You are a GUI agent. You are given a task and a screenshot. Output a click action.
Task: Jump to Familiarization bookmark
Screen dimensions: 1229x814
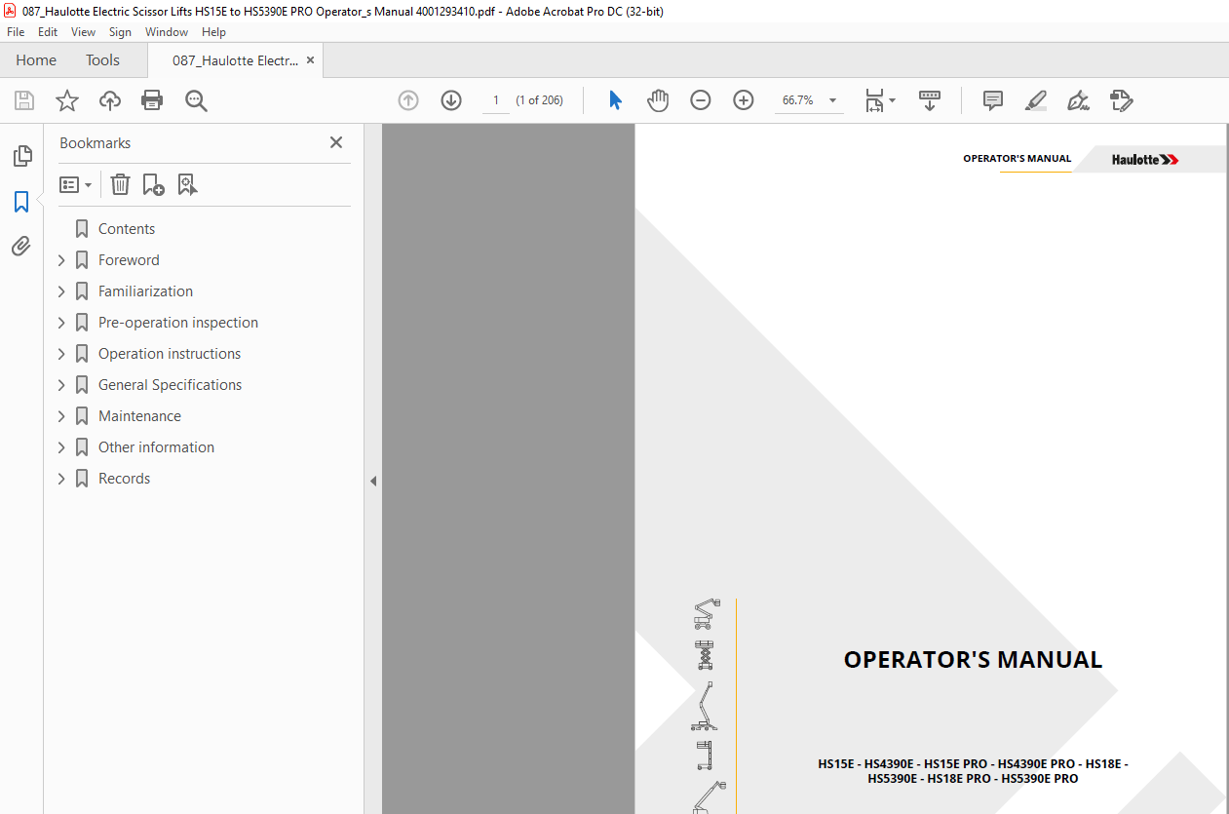[145, 291]
